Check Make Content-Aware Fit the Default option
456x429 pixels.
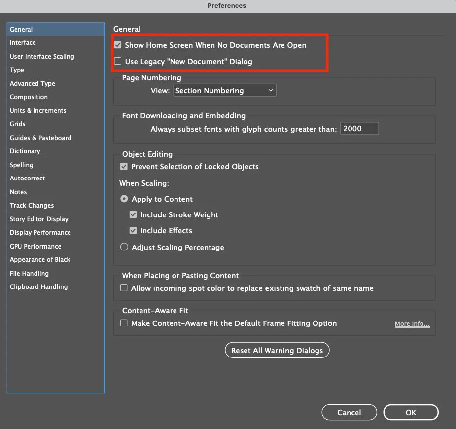[x=124, y=323]
